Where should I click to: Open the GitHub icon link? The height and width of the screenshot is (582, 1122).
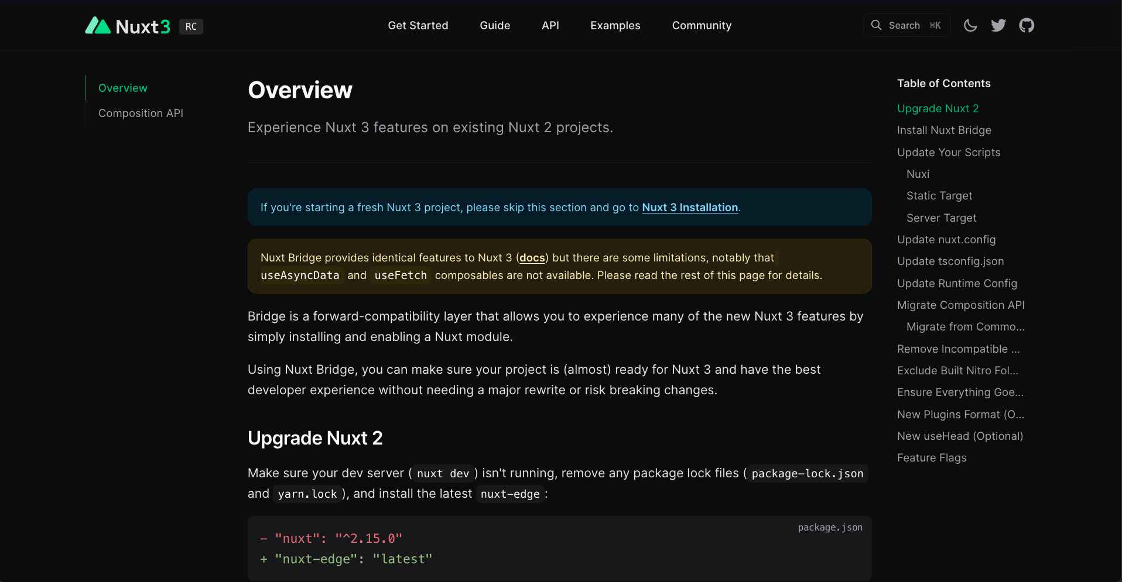point(1027,25)
